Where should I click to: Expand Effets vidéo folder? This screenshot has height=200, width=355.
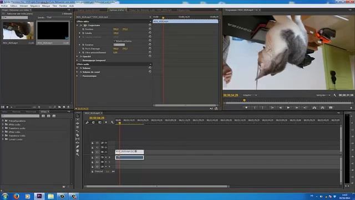(3, 132)
